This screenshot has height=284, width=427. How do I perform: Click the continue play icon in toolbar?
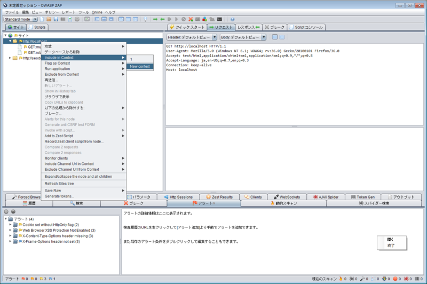click(x=177, y=19)
